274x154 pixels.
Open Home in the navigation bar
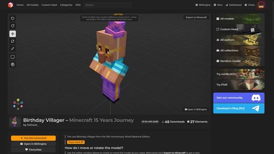[x=20, y=5]
